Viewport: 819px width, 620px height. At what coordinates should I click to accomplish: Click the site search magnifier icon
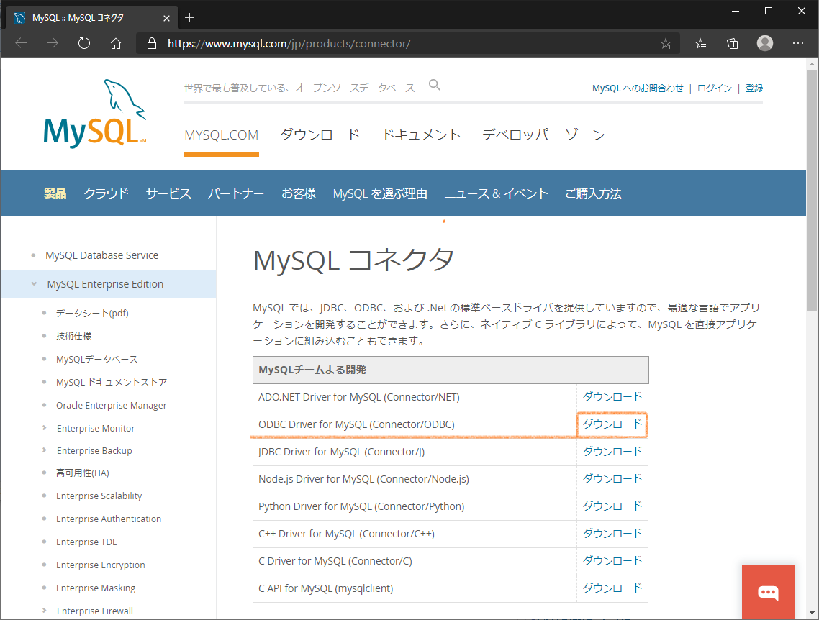[x=434, y=85]
